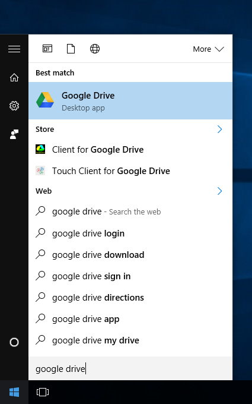
Task: Filter results by Documents icon
Action: 71,49
